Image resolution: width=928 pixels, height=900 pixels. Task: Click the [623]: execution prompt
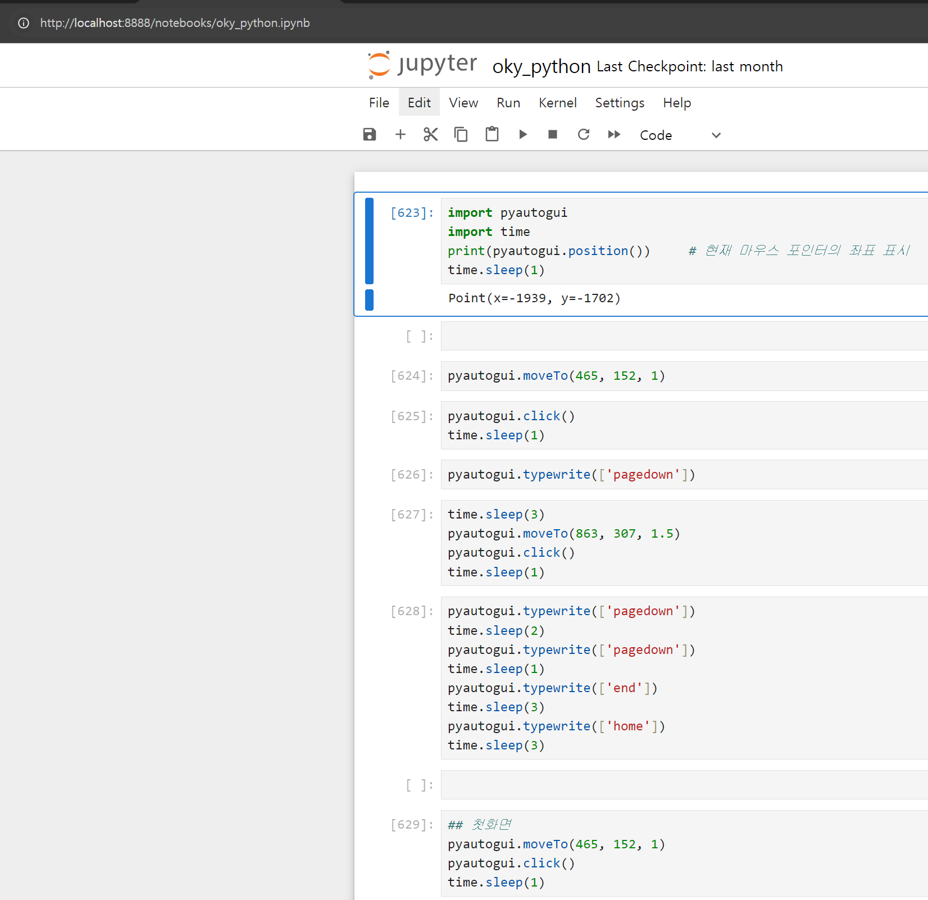coord(412,213)
